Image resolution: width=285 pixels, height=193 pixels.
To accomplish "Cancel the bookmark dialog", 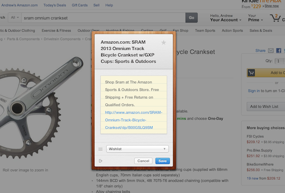I will point(143,161).
